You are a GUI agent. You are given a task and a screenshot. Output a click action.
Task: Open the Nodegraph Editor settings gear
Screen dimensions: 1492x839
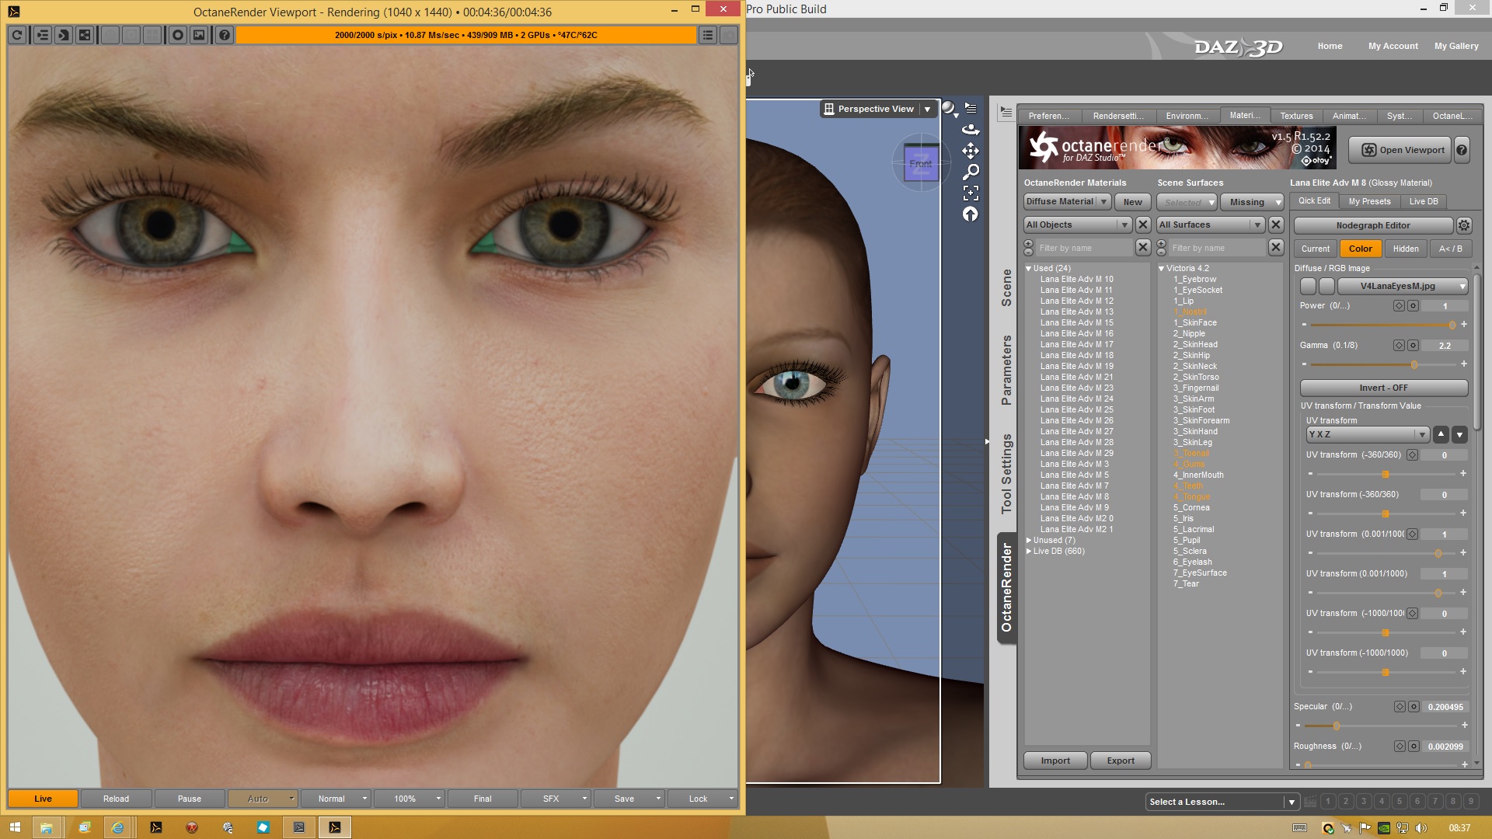pyautogui.click(x=1463, y=225)
